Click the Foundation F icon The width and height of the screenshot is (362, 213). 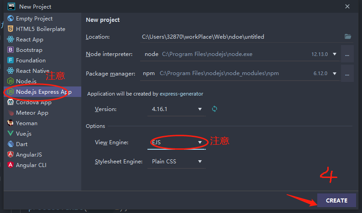click(x=10, y=61)
